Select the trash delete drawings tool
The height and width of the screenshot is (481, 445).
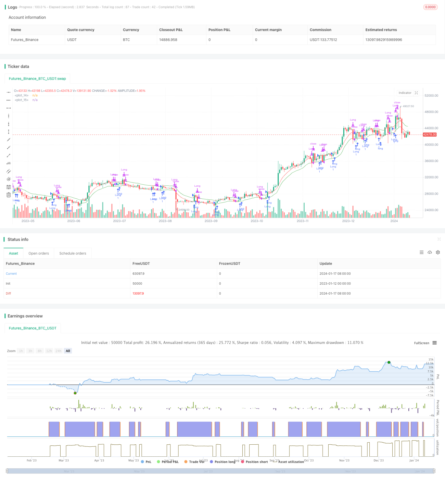click(9, 195)
